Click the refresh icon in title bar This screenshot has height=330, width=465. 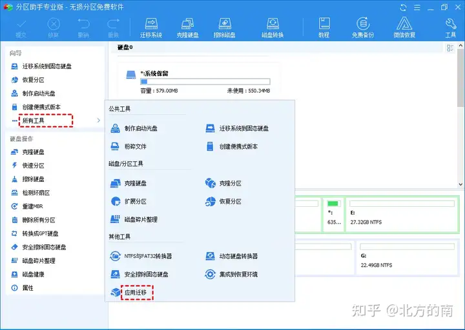[403, 7]
